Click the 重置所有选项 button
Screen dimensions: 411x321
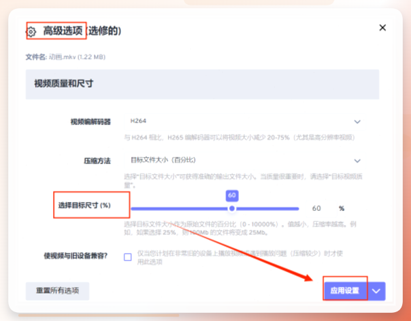[57, 291]
